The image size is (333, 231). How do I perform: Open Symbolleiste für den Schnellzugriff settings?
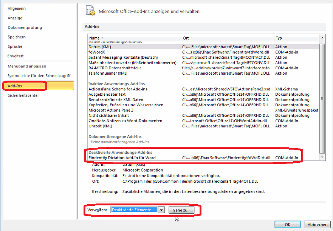click(39, 76)
